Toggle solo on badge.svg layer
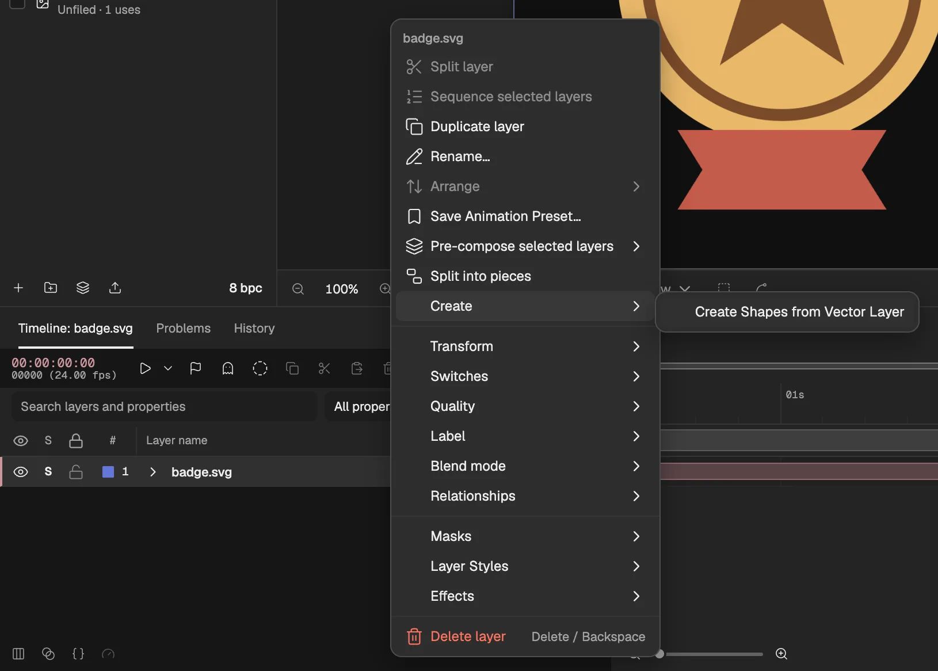The width and height of the screenshot is (938, 671). 48,472
